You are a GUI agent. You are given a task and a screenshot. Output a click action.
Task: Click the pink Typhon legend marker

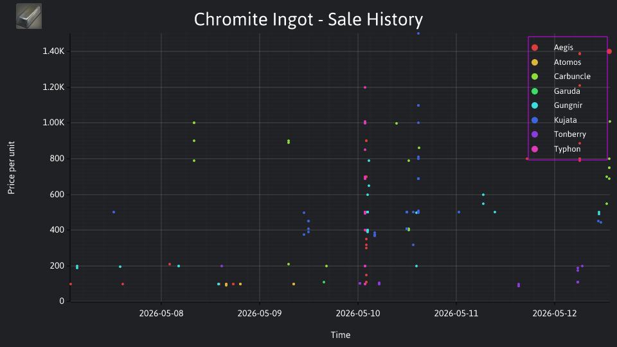coord(535,149)
